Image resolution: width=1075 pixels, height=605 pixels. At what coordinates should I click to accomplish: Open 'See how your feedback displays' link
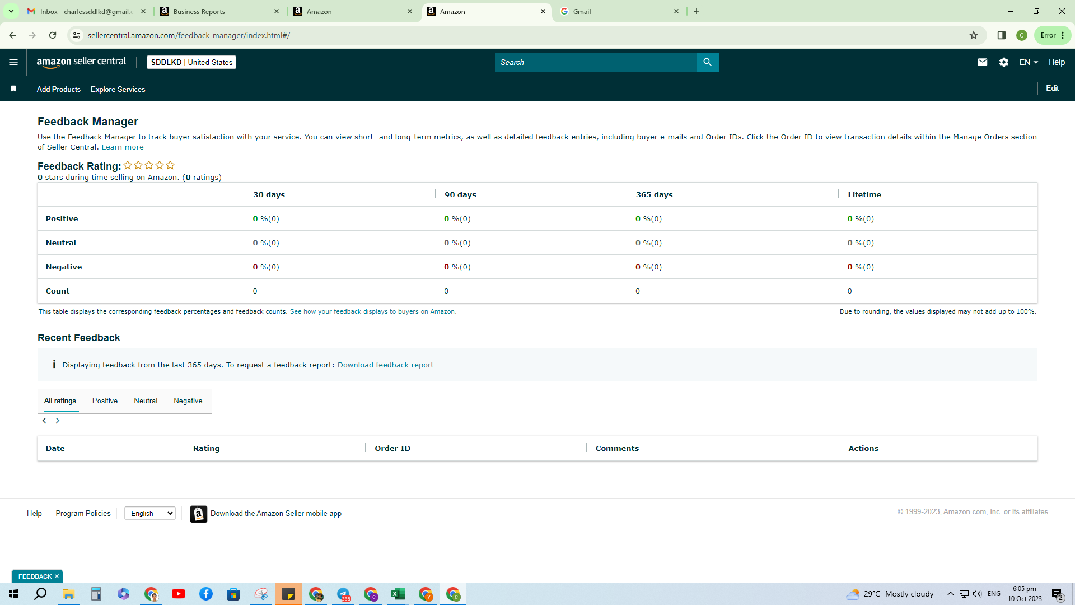point(373,311)
